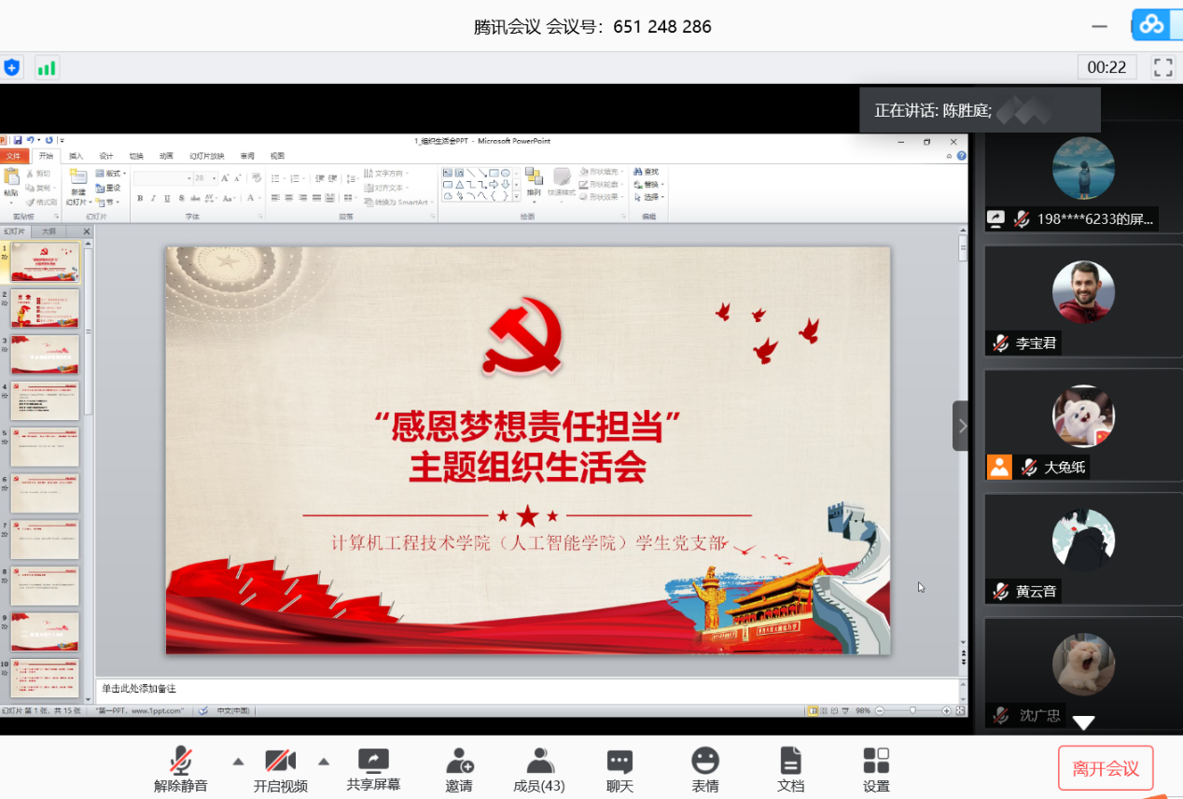The width and height of the screenshot is (1183, 799).
Task: Select participant 大兔纸's video tile
Action: pyautogui.click(x=1083, y=425)
